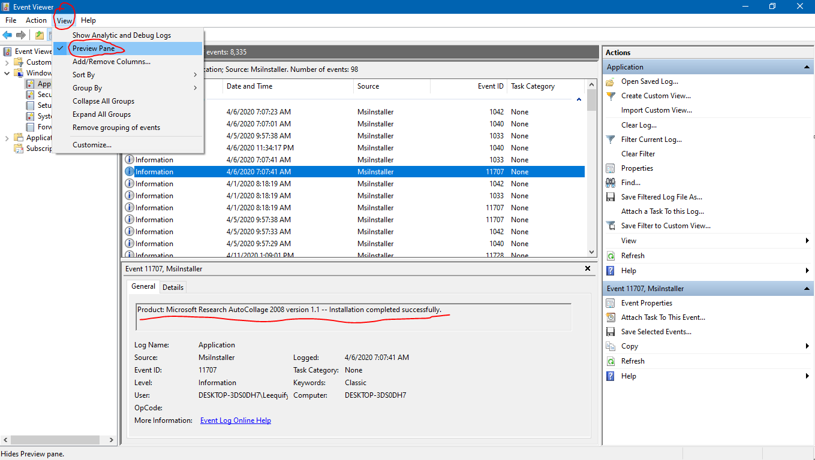
Task: Click the Back arrow toolbar icon
Action: click(x=8, y=35)
